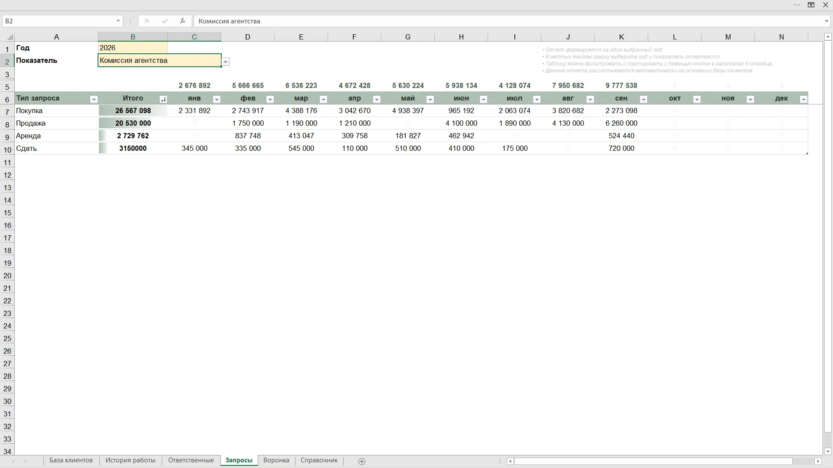833x468 pixels.
Task: Click the next sheet navigation arrow
Action: pos(25,461)
